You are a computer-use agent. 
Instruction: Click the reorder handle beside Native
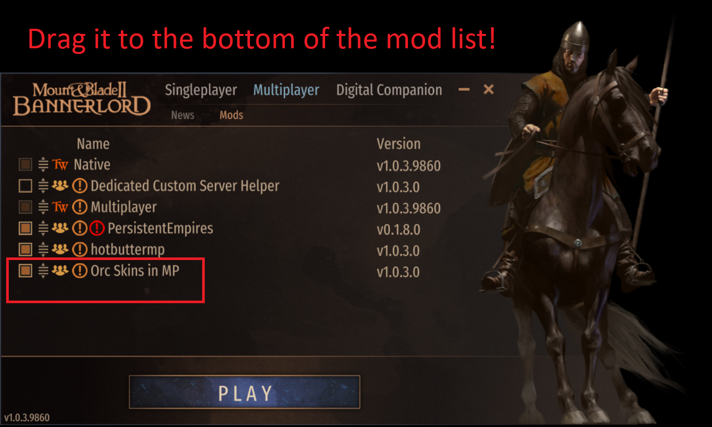[x=43, y=164]
